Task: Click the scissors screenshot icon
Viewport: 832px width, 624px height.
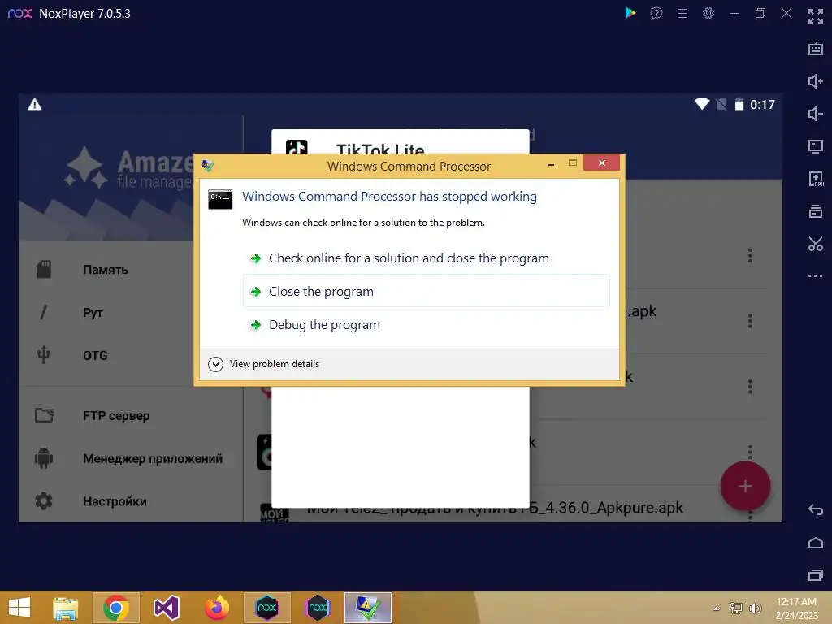Action: (816, 244)
